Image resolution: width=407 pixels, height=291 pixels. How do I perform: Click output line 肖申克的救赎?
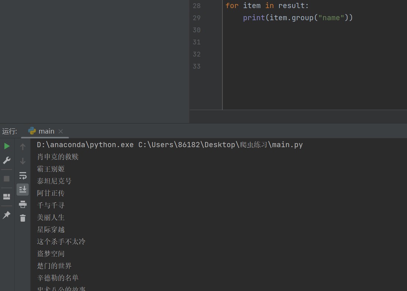click(58, 157)
